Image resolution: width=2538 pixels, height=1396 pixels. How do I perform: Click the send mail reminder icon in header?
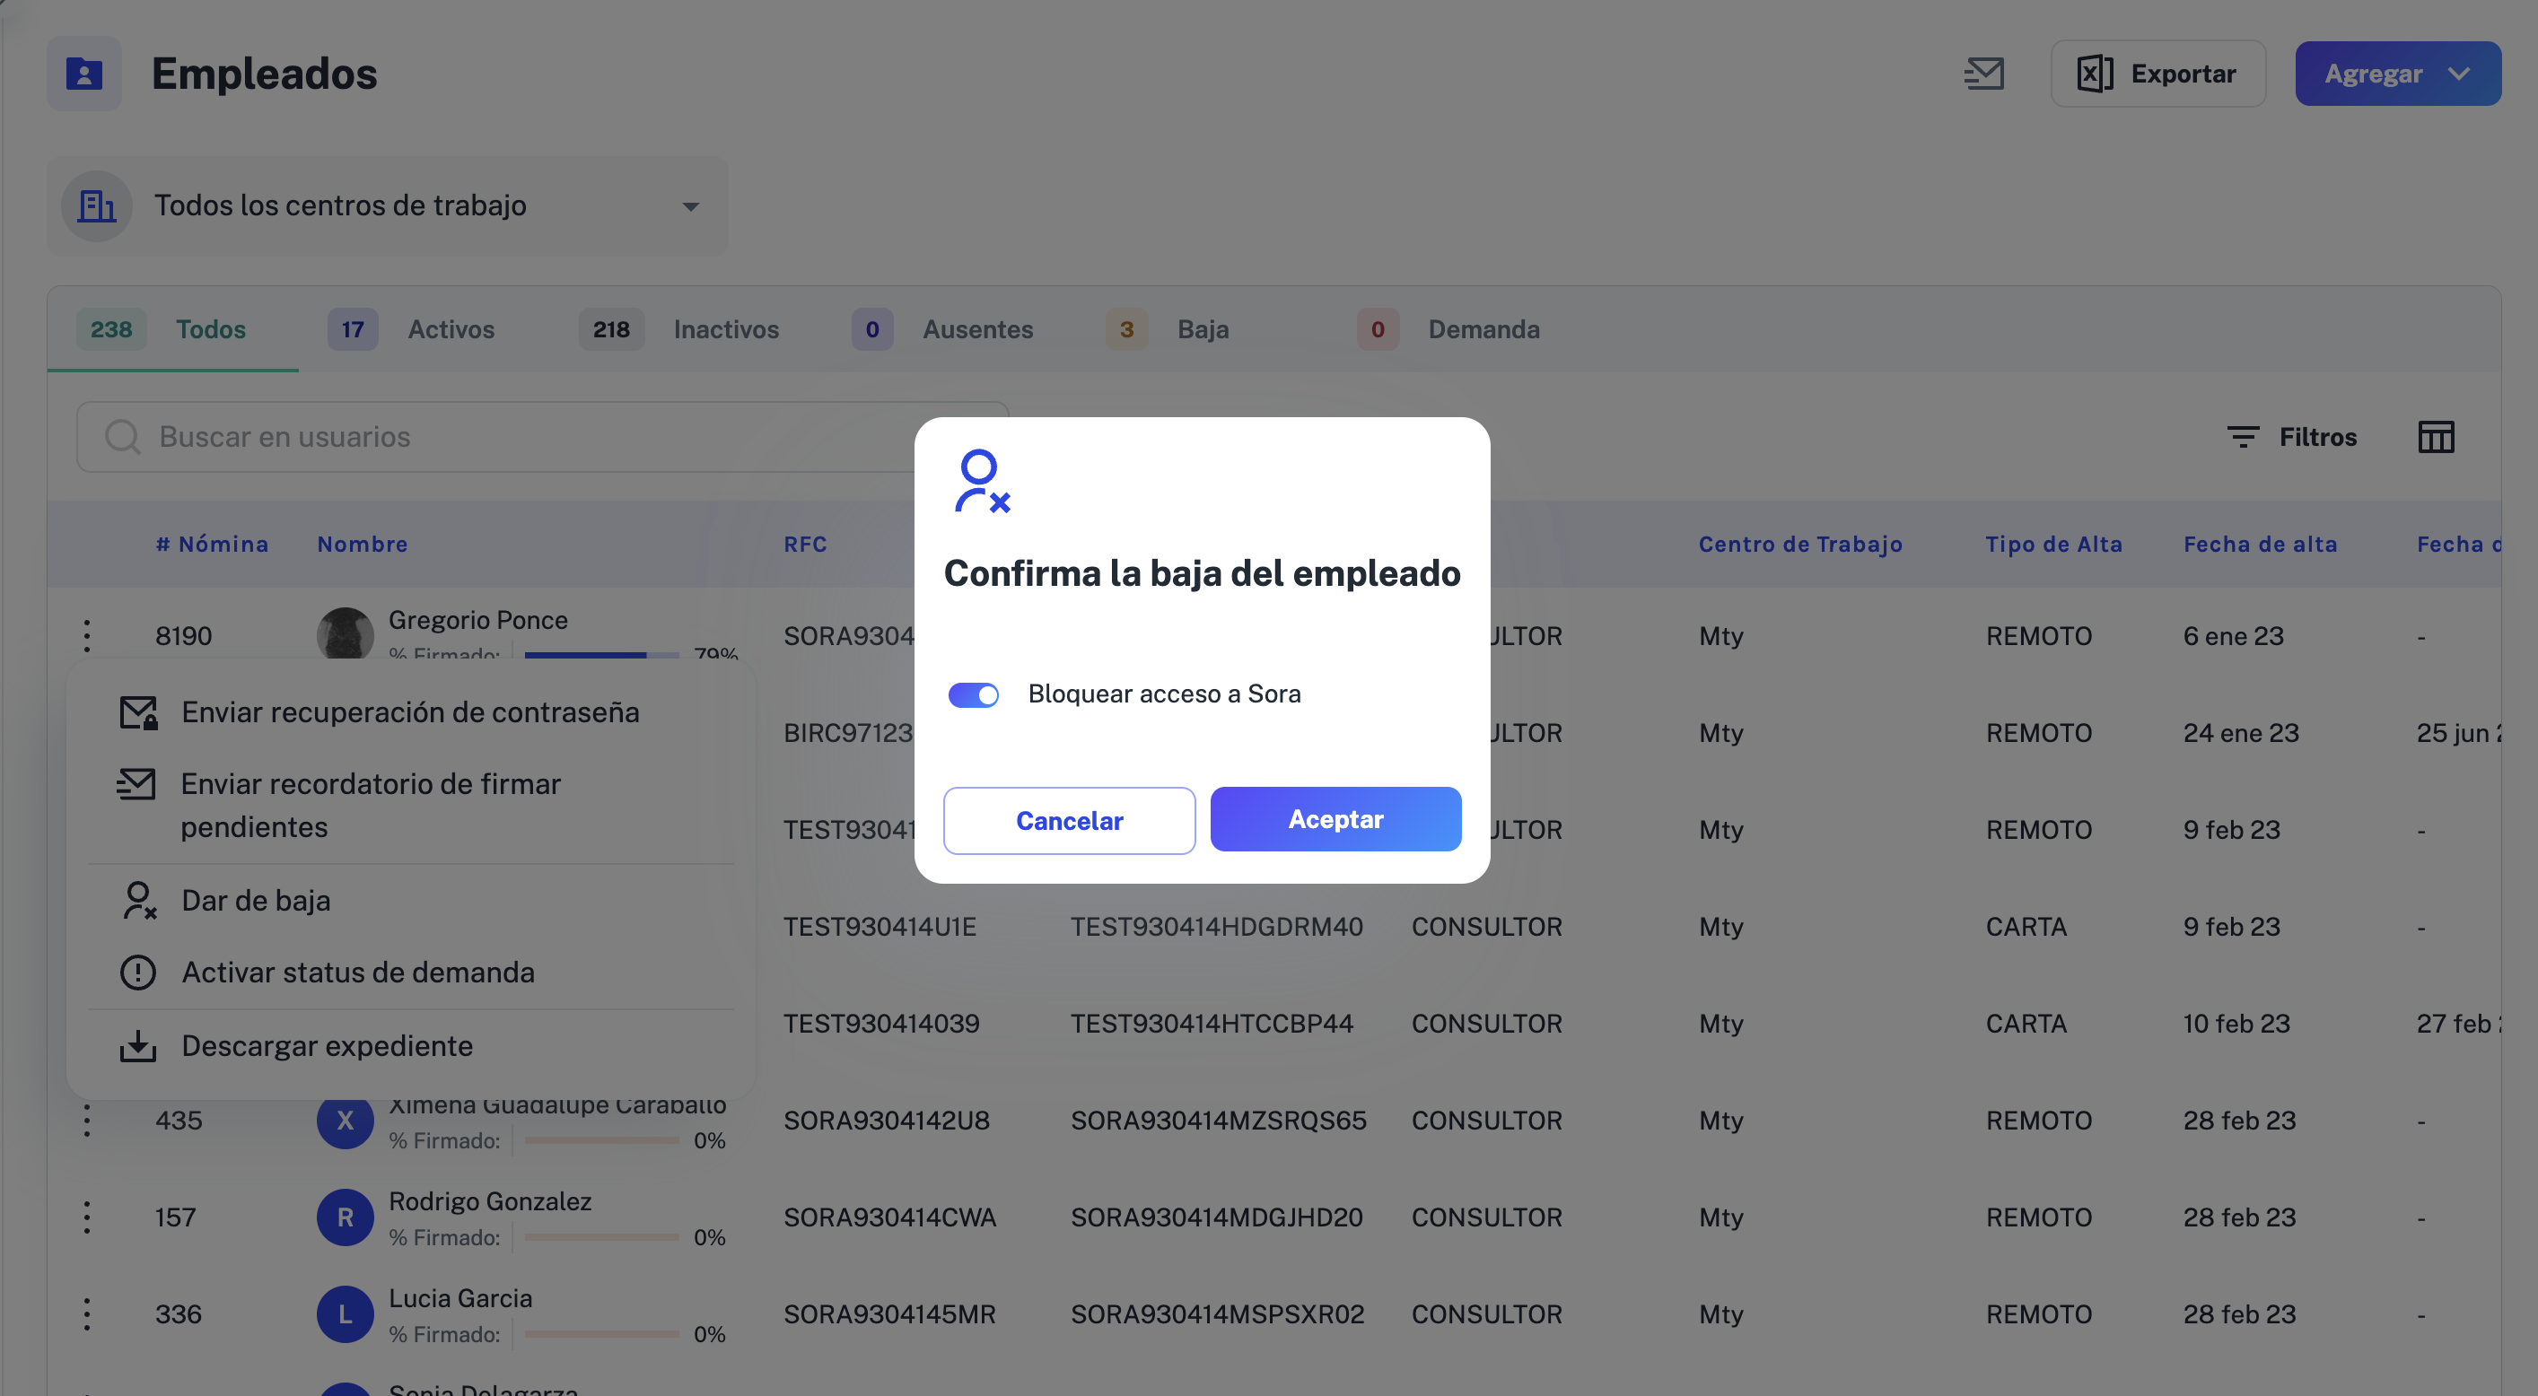[1984, 74]
